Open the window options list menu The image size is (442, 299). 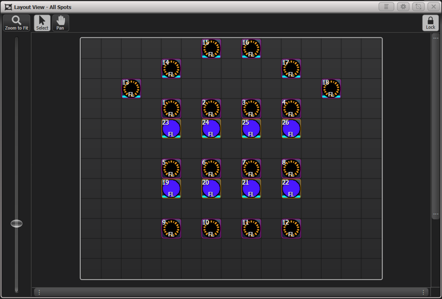point(386,7)
